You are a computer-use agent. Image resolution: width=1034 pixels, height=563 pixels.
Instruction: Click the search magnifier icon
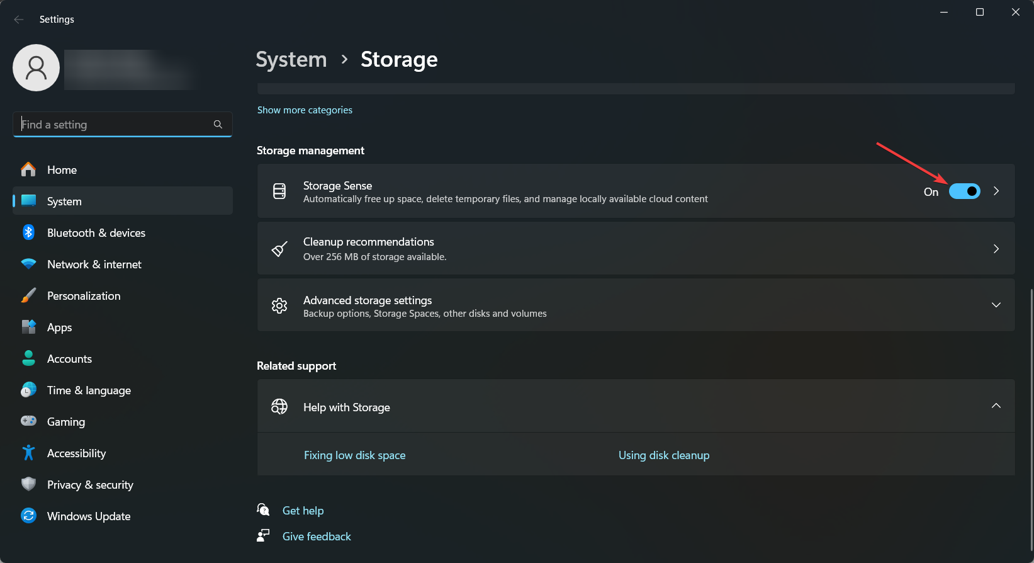tap(218, 124)
